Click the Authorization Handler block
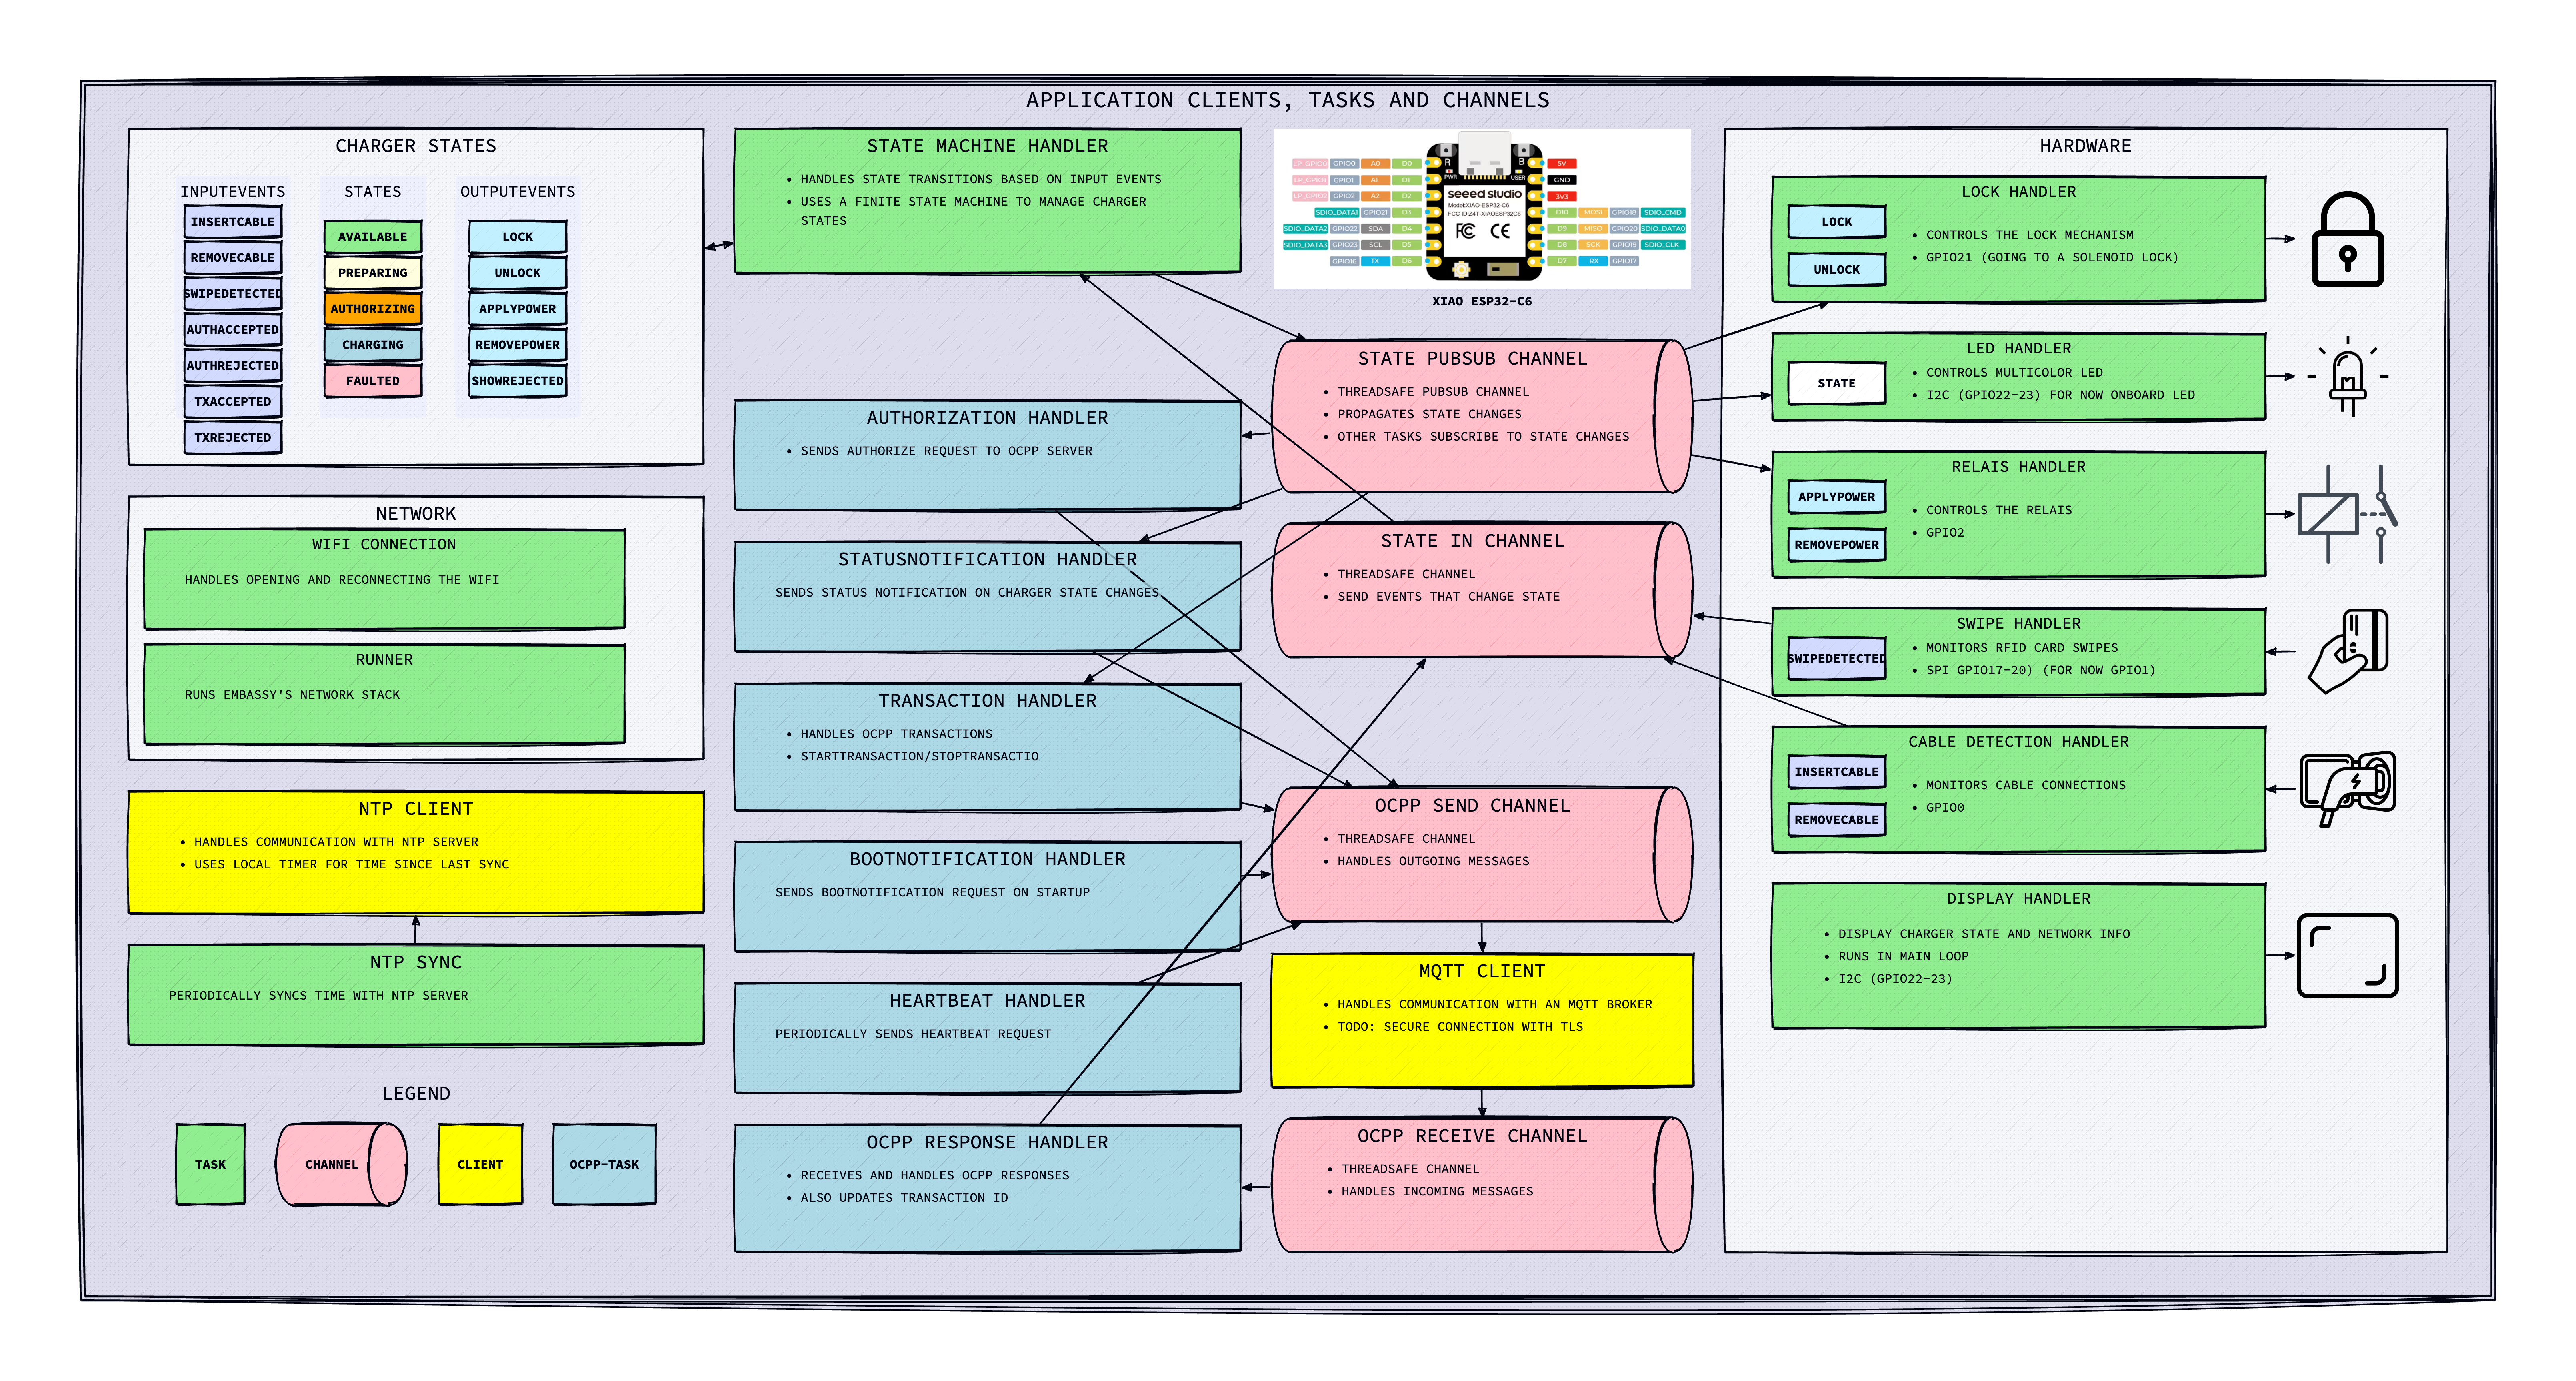The image size is (2576, 1381). 987,456
